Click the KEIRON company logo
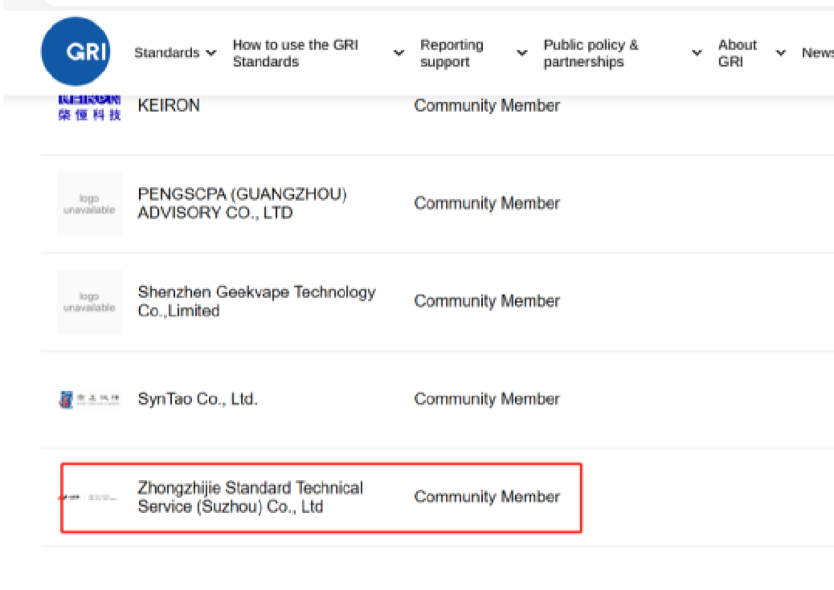Viewport: 834px width, 590px height. click(x=89, y=106)
